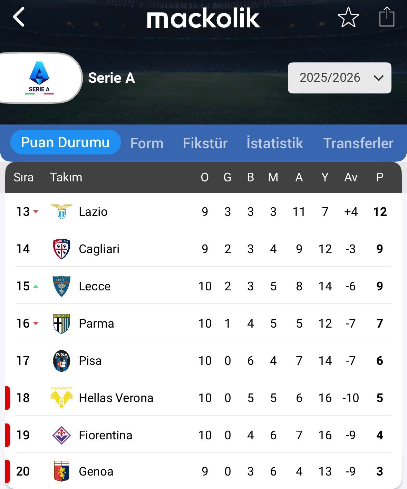Tap the Genoa team crest
Screen dimensions: 407x489
(61, 471)
